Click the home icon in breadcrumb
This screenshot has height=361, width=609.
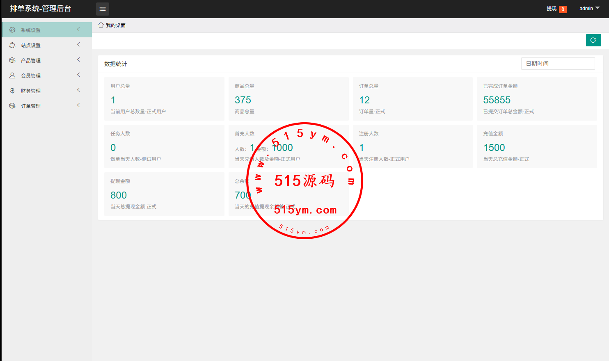[101, 25]
